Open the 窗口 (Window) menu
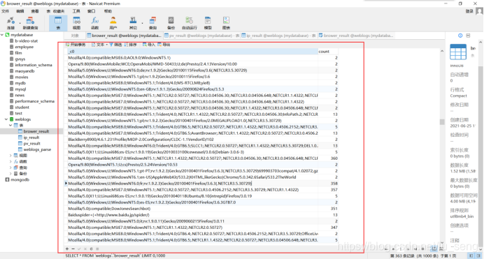Image resolution: width=484 pixels, height=259 pixels. point(92,11)
